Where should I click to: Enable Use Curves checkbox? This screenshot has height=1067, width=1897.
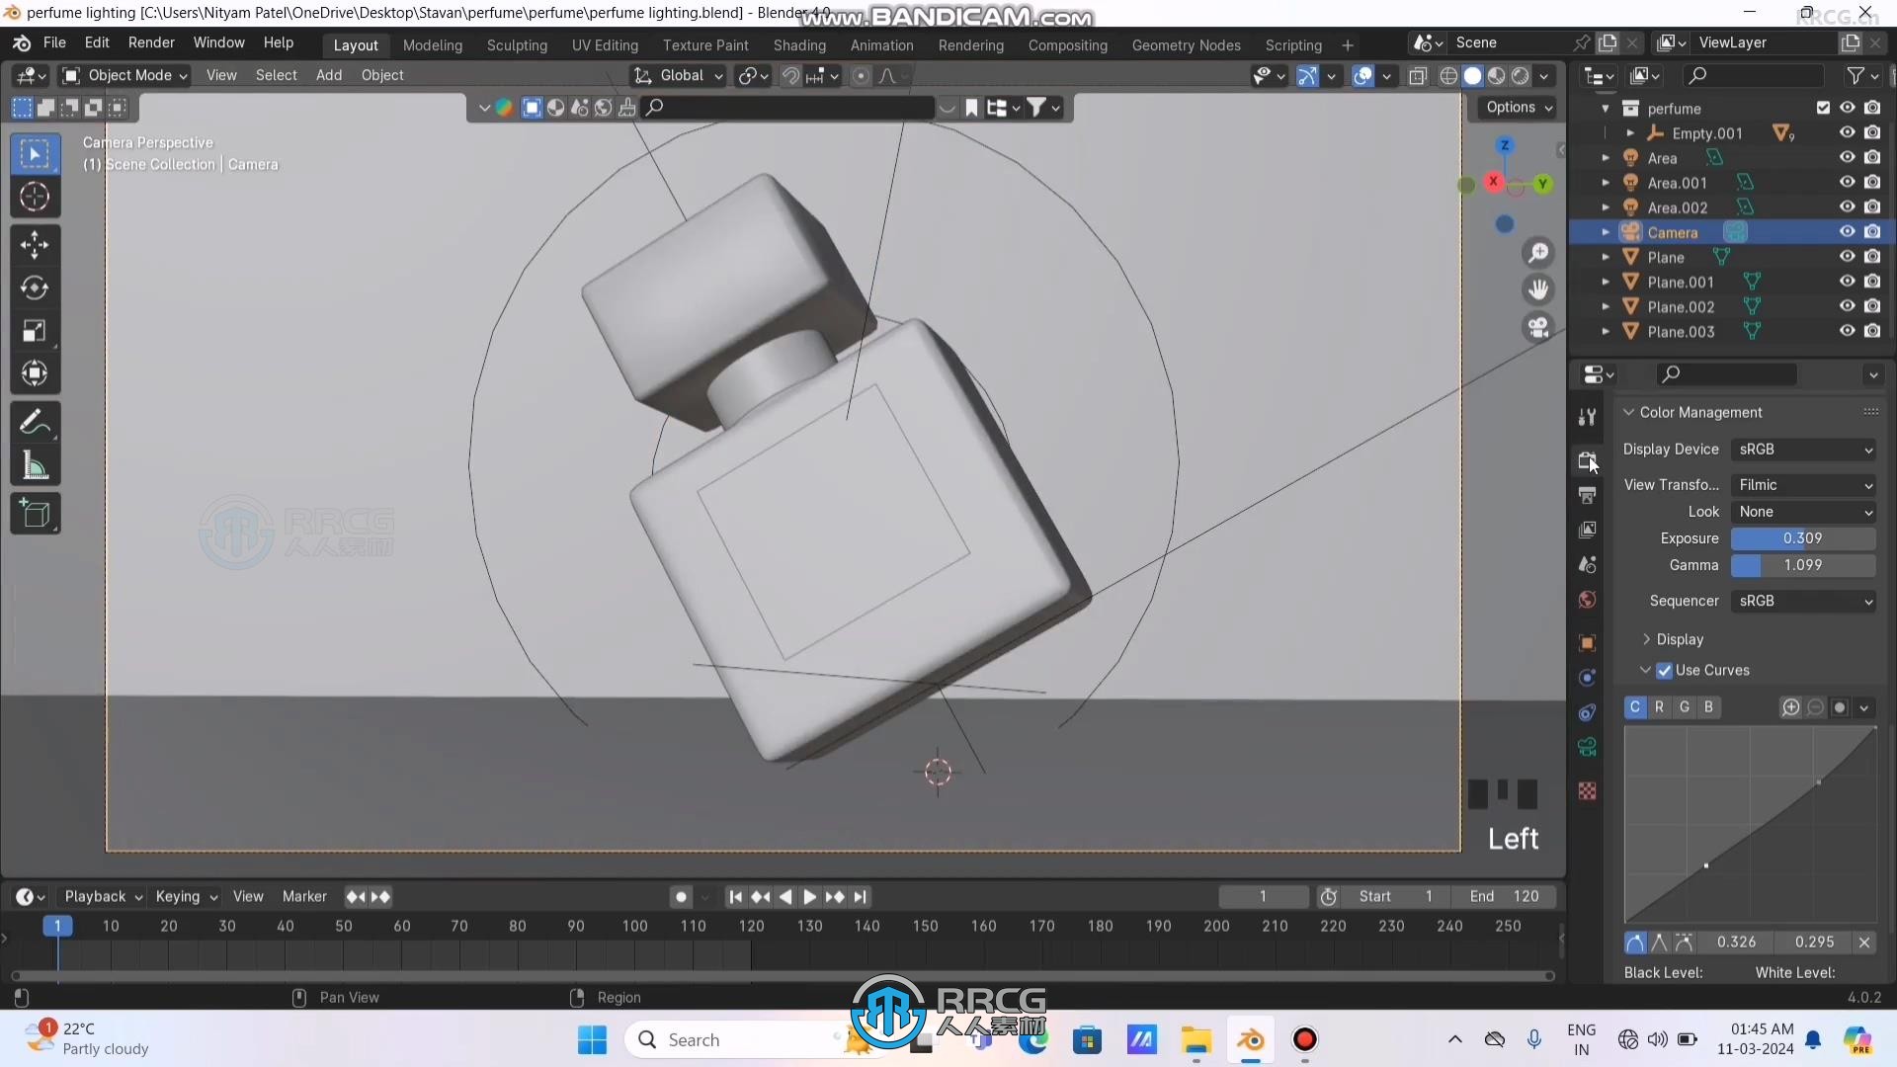1667,670
